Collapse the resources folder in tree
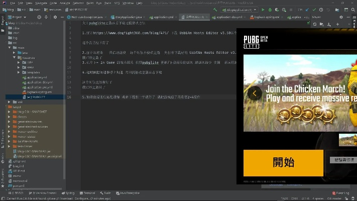Screen dimensions: 357x201 15,57
